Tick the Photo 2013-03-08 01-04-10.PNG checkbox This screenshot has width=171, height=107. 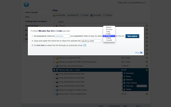pos(54,82)
